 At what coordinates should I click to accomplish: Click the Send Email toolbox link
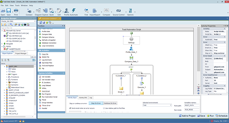(46, 91)
